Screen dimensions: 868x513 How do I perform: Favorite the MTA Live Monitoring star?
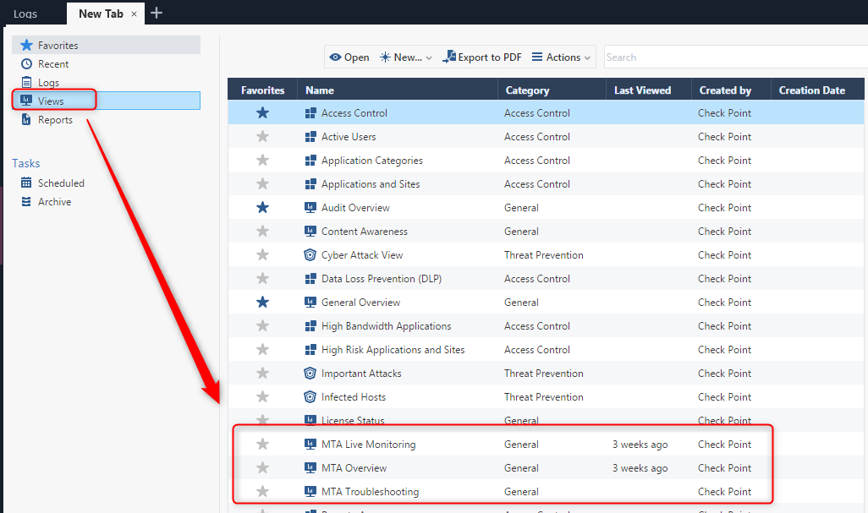click(x=262, y=444)
